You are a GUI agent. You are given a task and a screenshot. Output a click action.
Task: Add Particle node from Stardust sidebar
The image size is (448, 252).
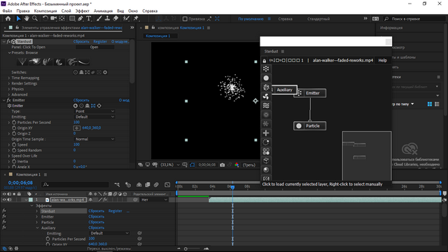(266, 78)
